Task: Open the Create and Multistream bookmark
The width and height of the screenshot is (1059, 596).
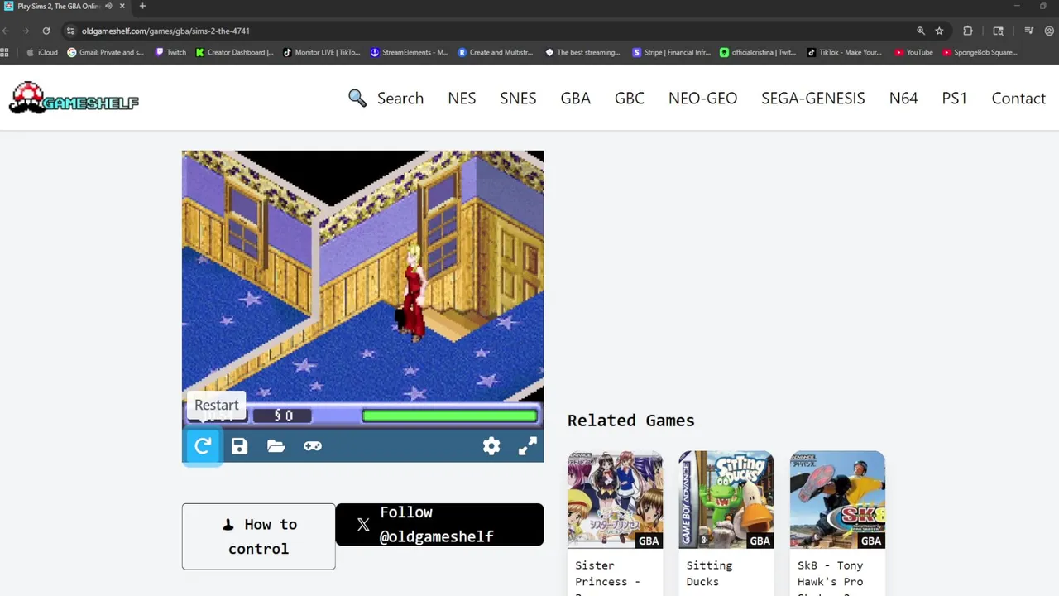Action: [x=496, y=52]
